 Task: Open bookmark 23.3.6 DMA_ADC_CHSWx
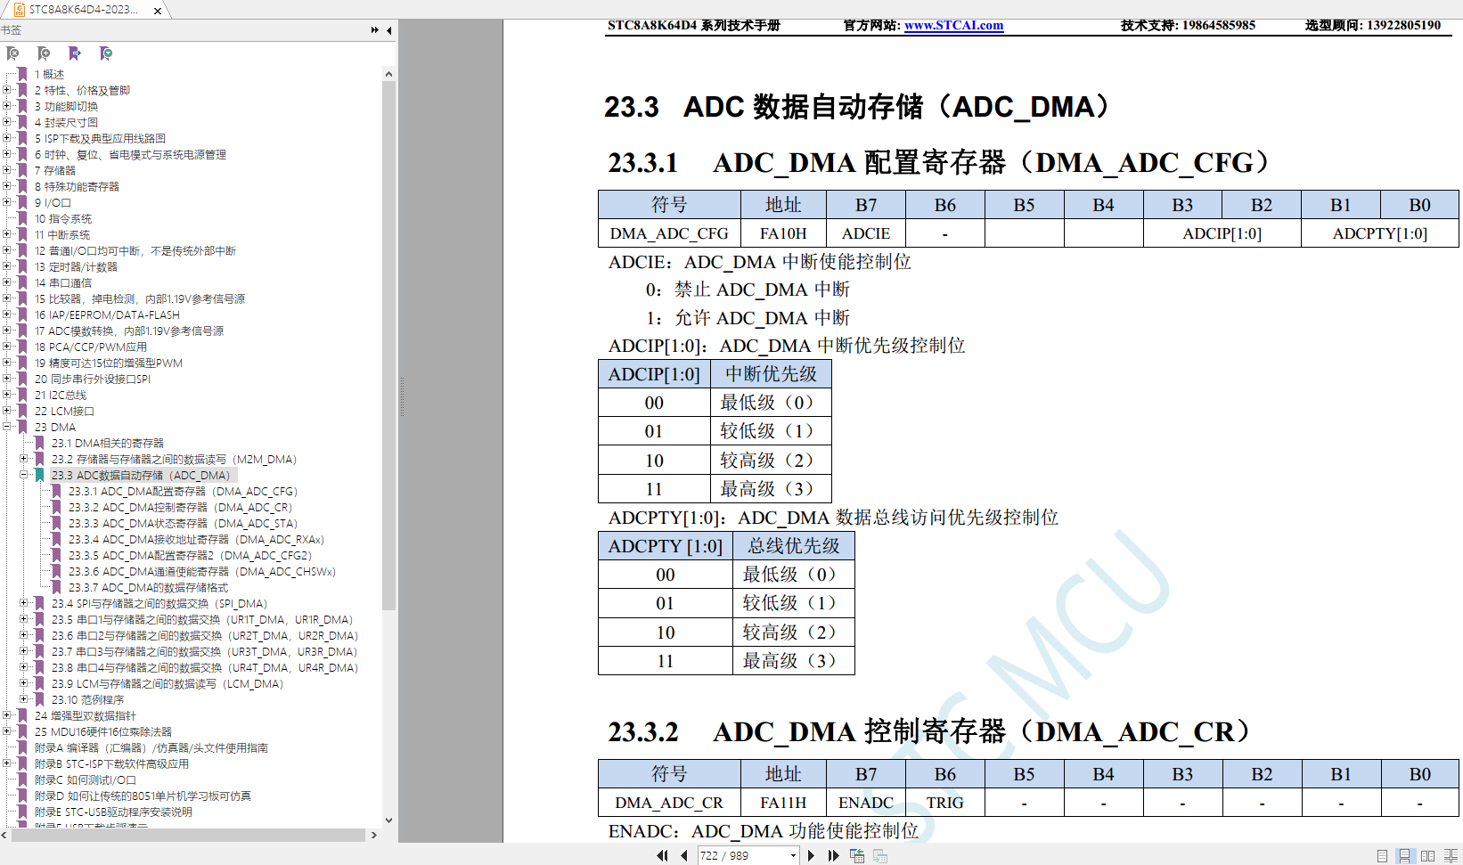[202, 571]
